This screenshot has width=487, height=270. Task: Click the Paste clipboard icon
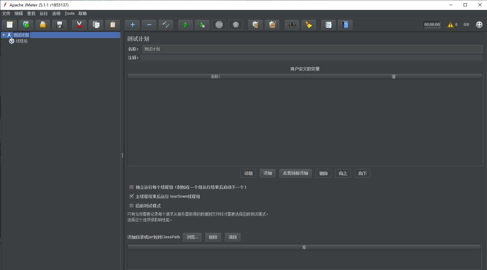[112, 25]
